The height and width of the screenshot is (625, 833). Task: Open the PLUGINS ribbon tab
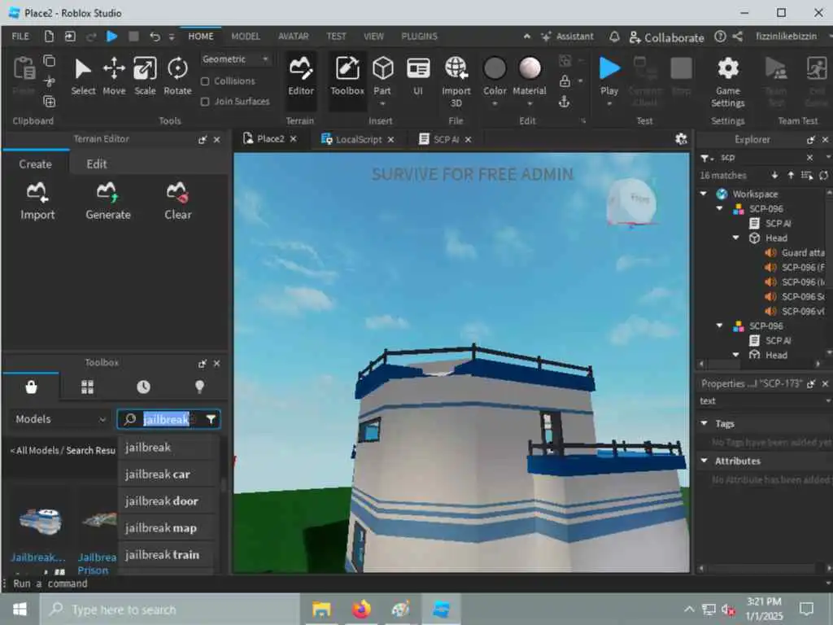[x=419, y=37]
